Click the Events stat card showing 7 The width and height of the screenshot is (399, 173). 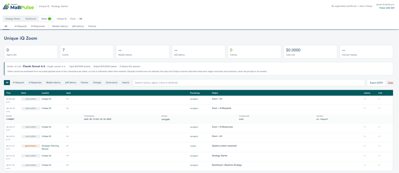(87, 52)
